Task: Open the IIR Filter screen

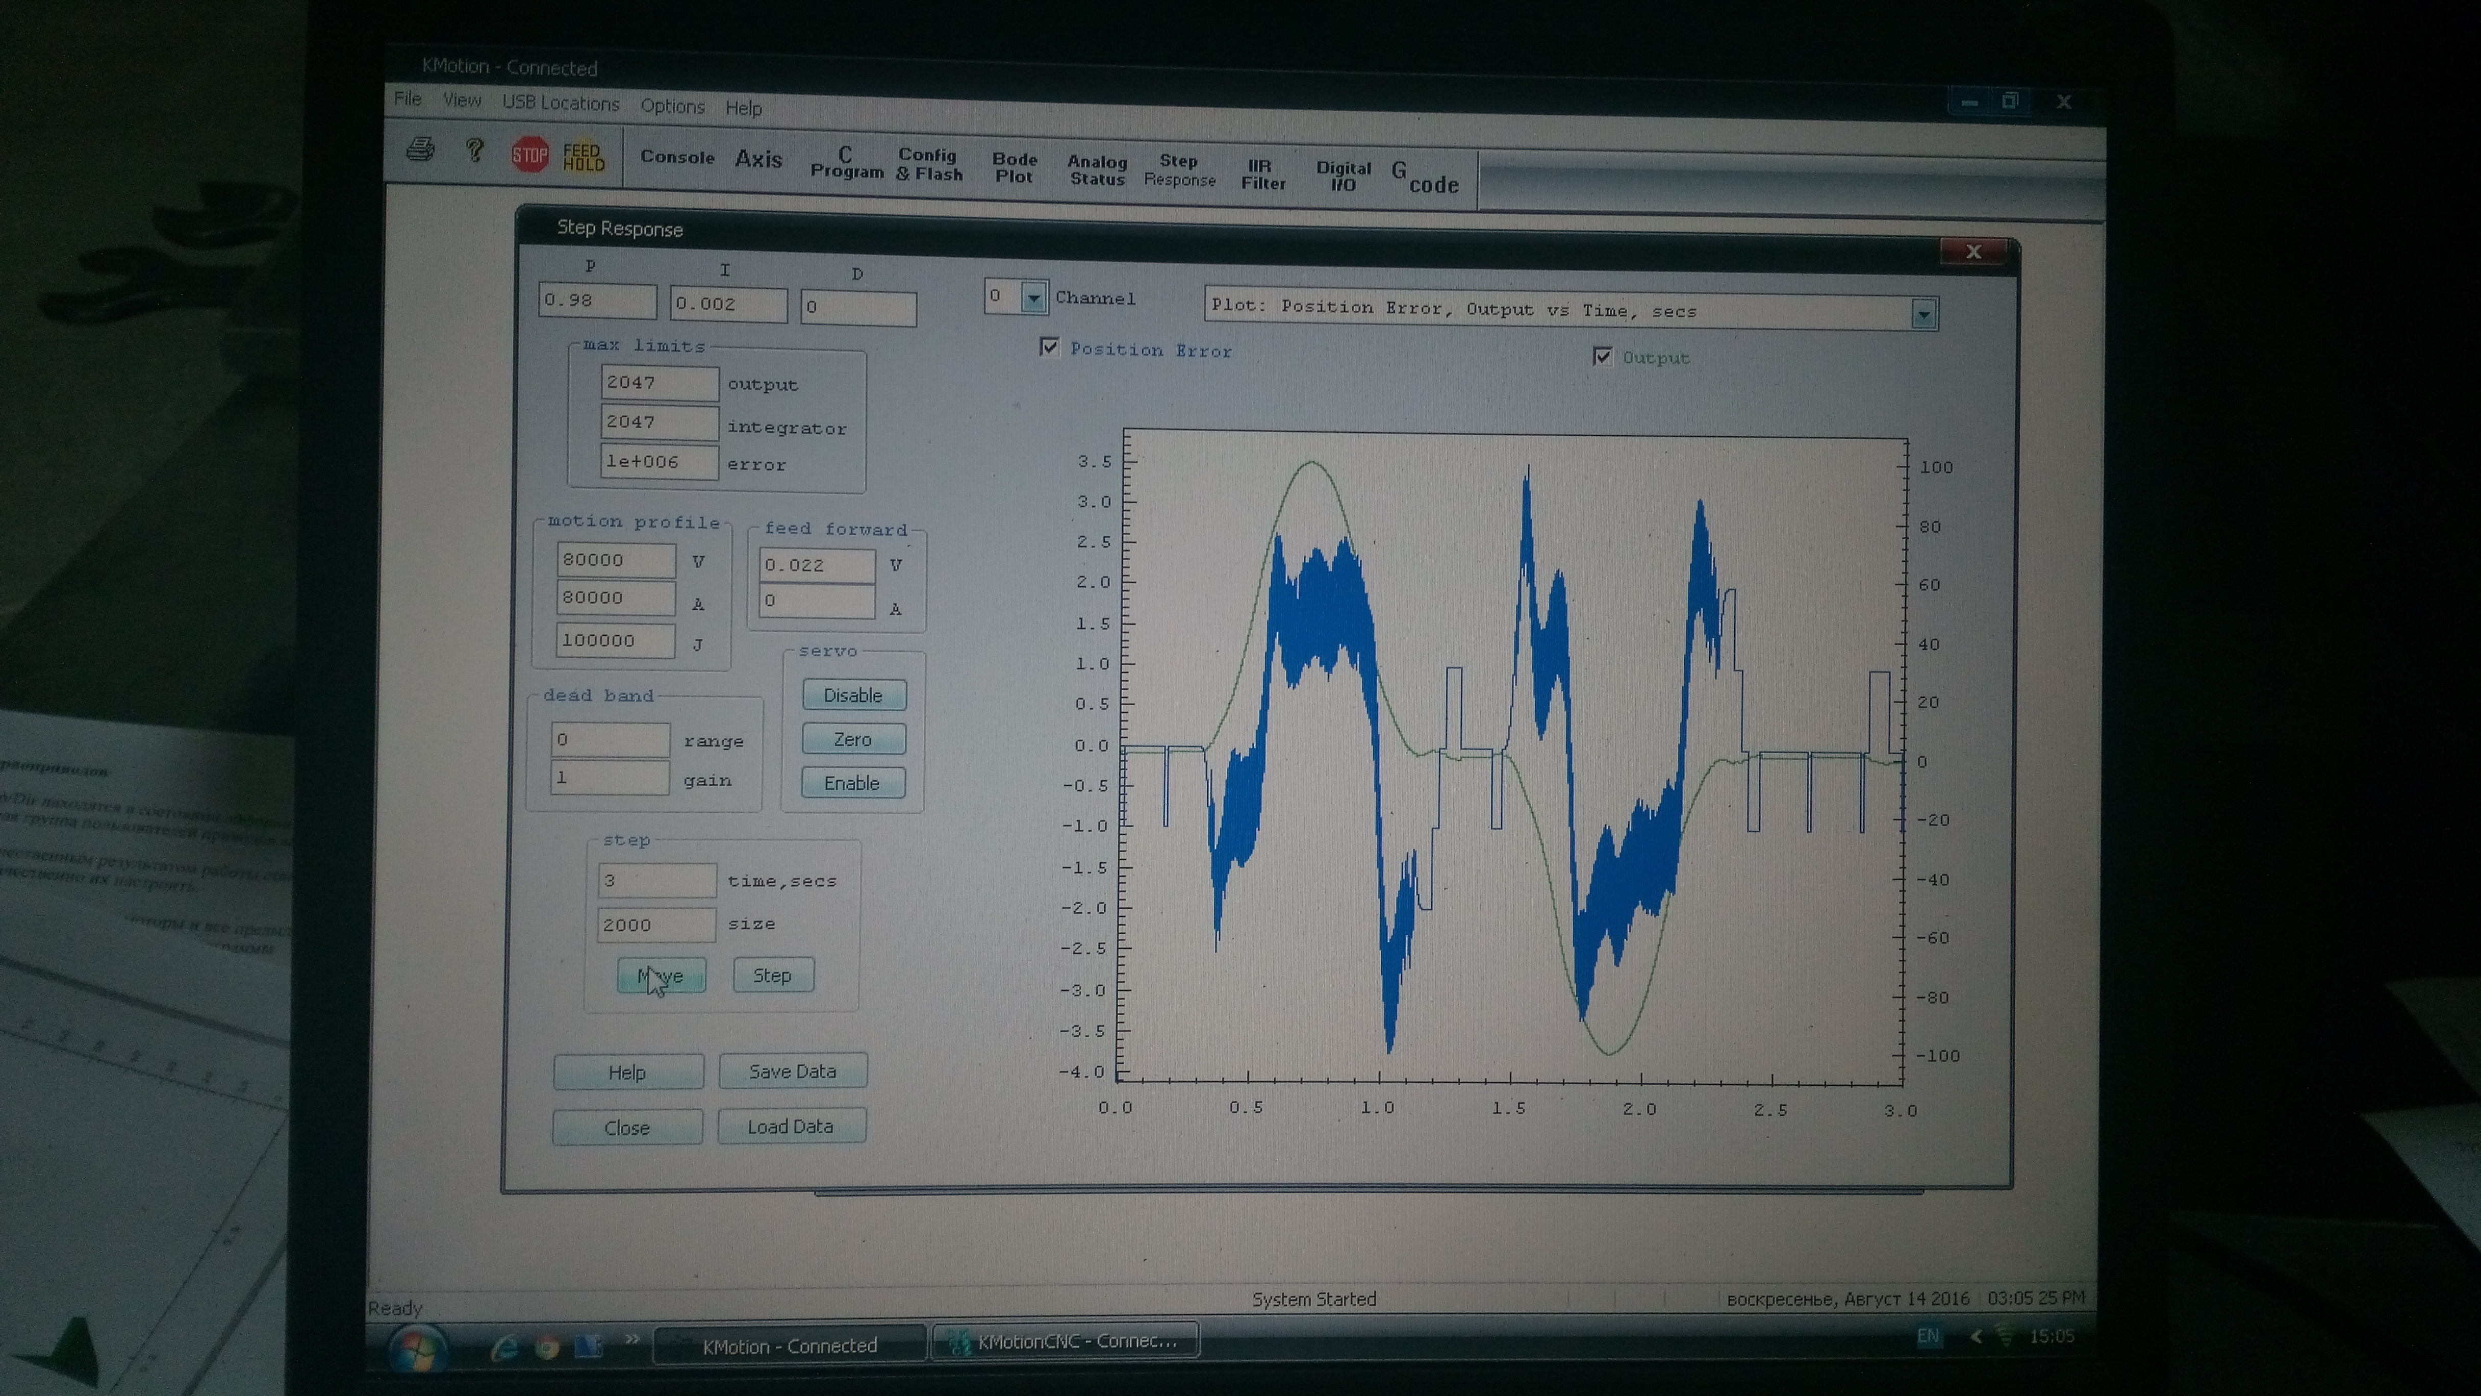Action: pos(1262,174)
